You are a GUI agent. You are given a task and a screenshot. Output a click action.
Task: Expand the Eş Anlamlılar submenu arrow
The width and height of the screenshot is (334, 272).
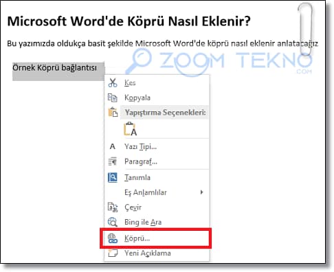201,192
